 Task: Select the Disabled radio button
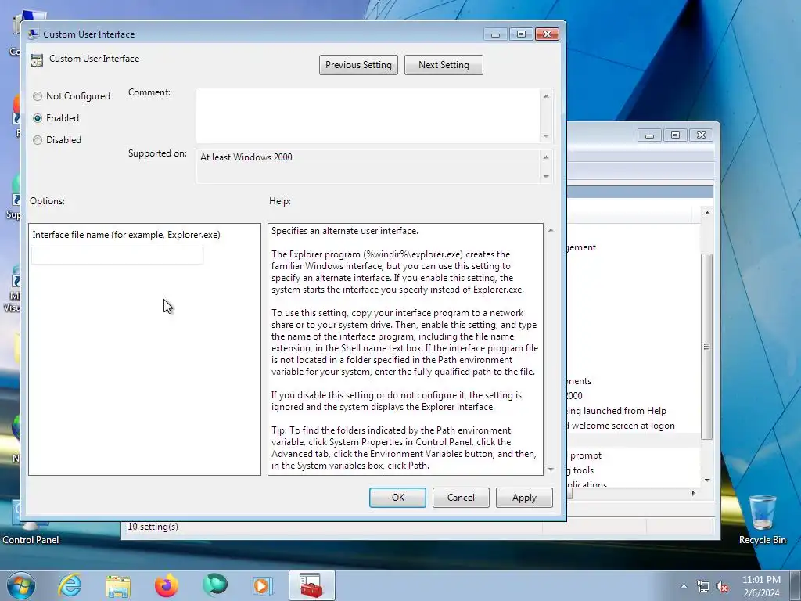click(38, 140)
